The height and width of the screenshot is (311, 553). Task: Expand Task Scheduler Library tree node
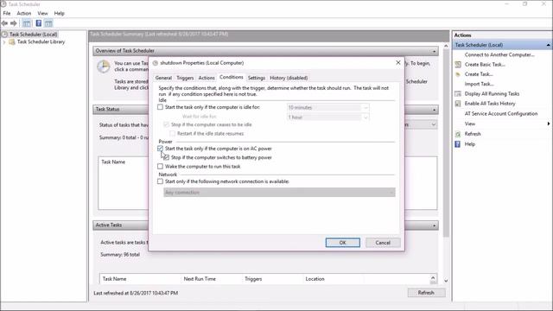4,42
